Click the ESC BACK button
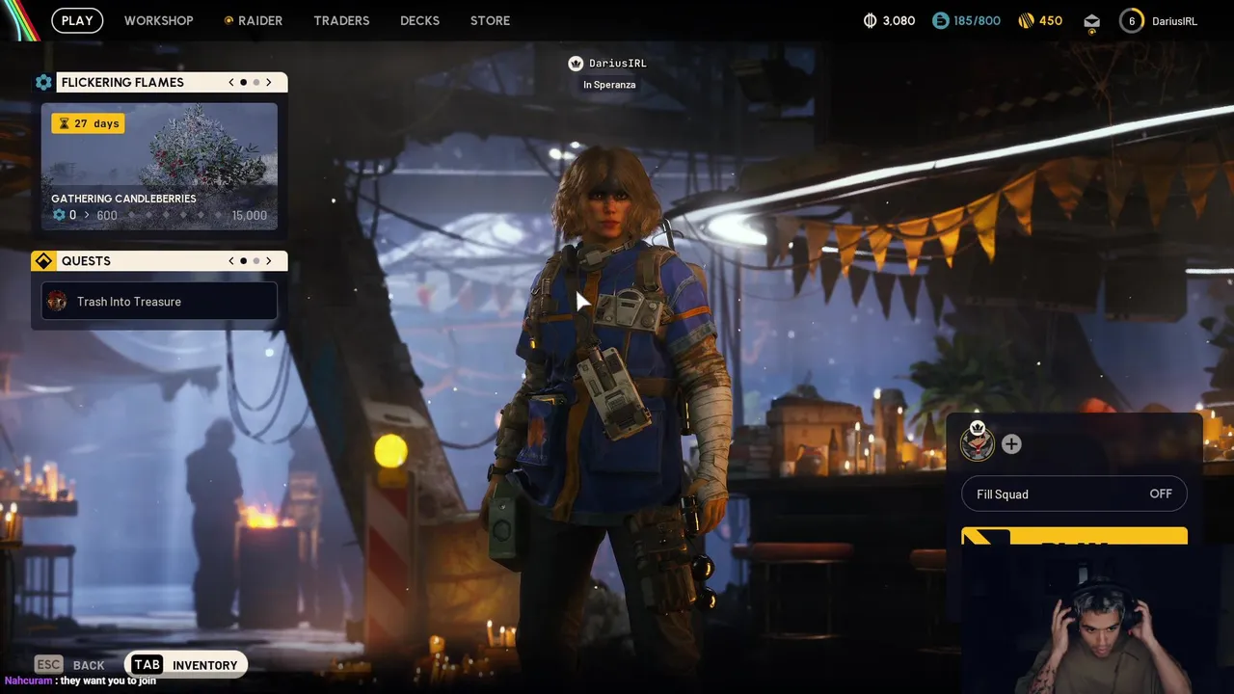This screenshot has height=694, width=1234. [69, 665]
